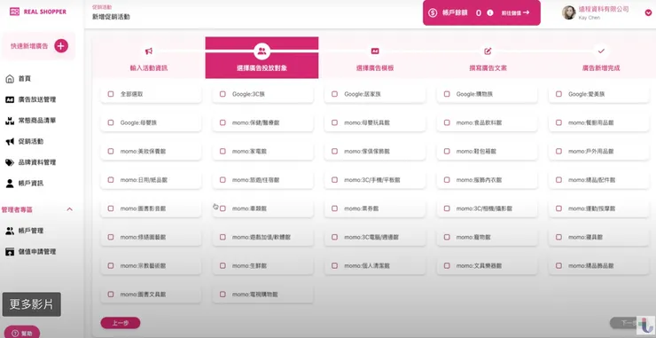The height and width of the screenshot is (338, 656).
Task: Check the momo:服飾內衣館 checkbox
Action: click(x=447, y=180)
